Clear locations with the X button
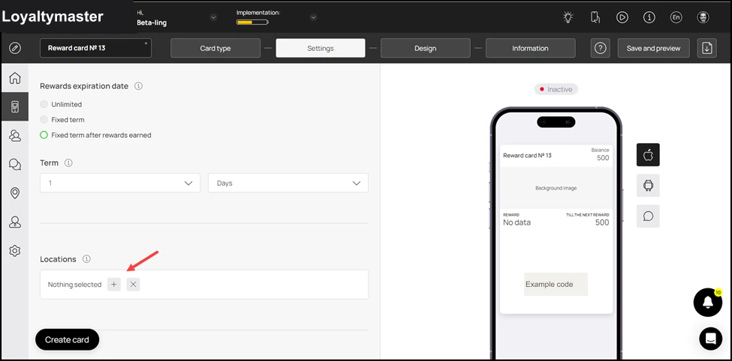 point(133,285)
